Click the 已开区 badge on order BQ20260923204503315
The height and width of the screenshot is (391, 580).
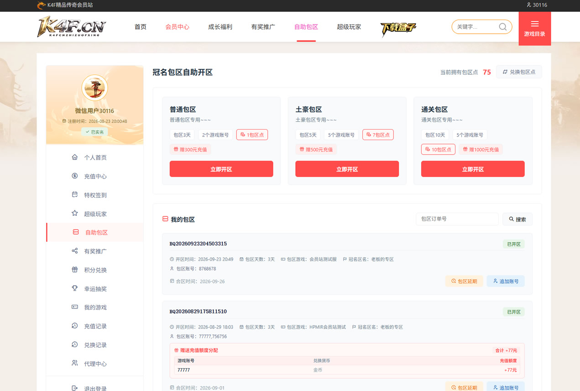point(514,244)
